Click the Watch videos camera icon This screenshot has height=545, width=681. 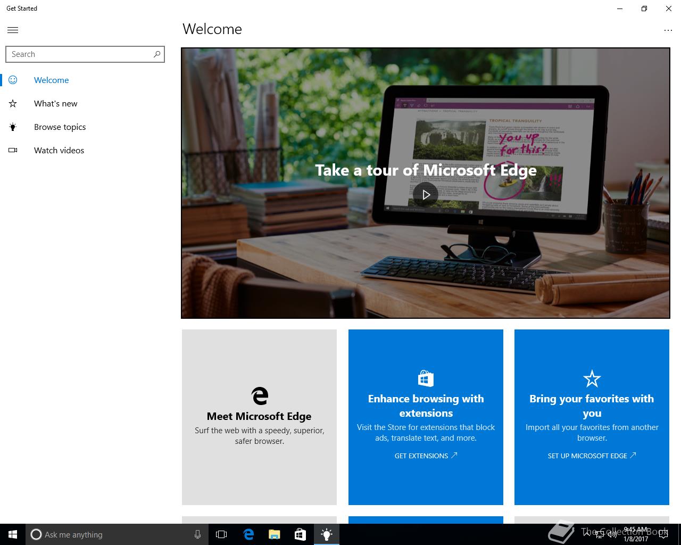(x=13, y=150)
